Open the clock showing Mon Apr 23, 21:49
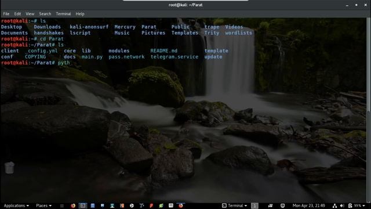Screen dimensions: 371x209 (308, 206)
